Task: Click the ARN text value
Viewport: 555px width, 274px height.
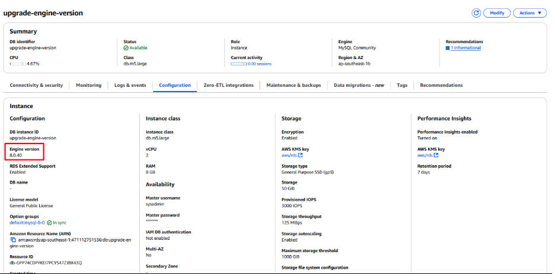Action: [x=70, y=243]
